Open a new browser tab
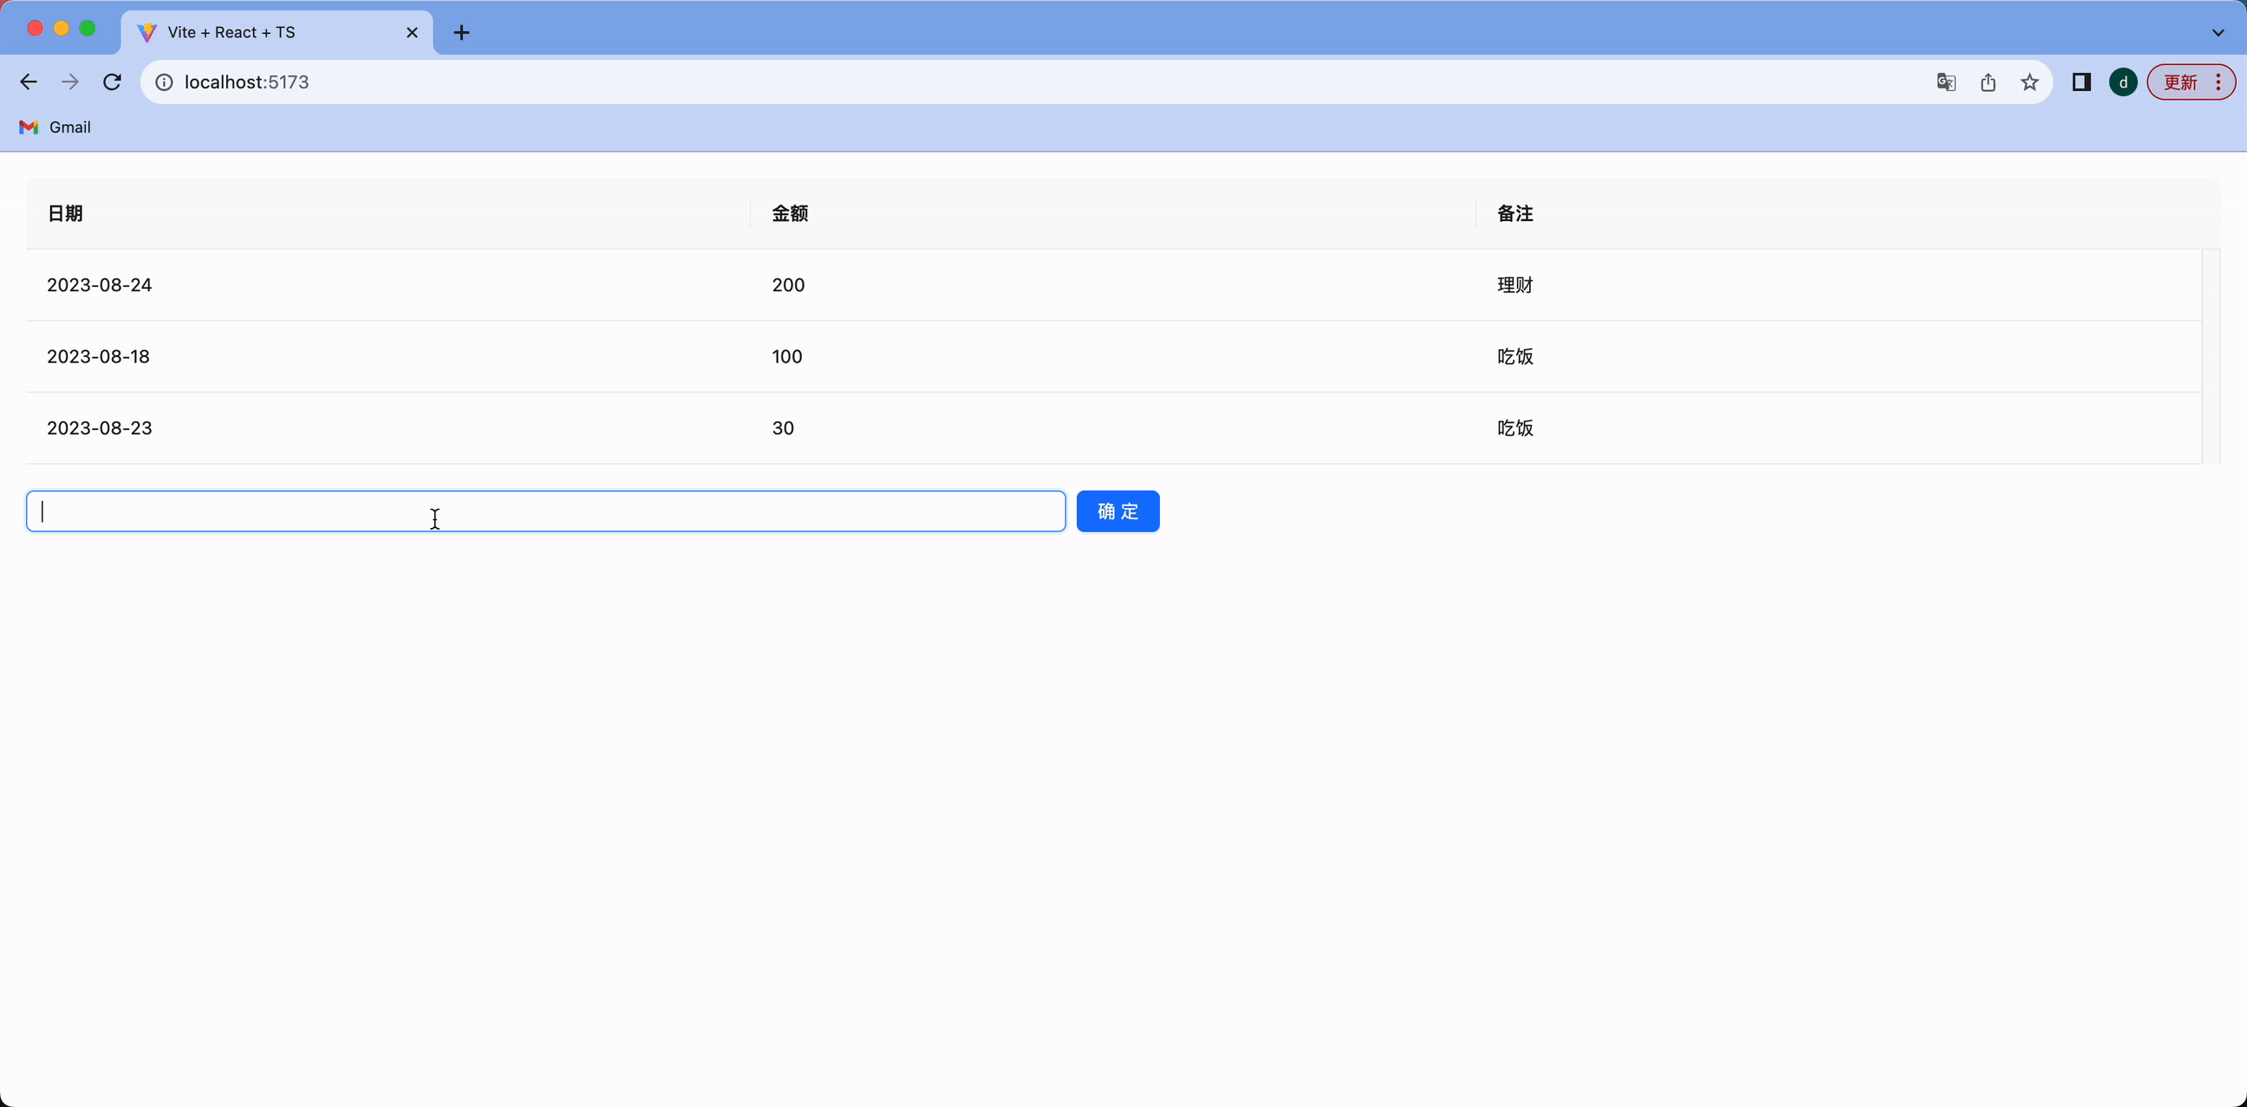The image size is (2247, 1107). (461, 32)
